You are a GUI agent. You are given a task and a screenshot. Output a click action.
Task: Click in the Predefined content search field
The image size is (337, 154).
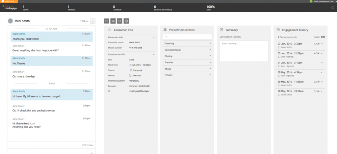pos(187,37)
